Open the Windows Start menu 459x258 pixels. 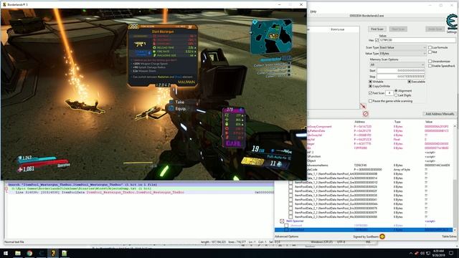click(x=6, y=253)
